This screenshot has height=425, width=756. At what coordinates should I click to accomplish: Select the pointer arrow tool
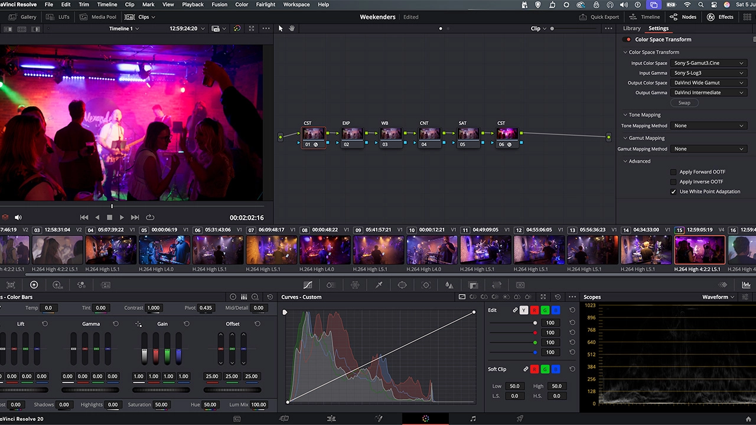tap(281, 28)
